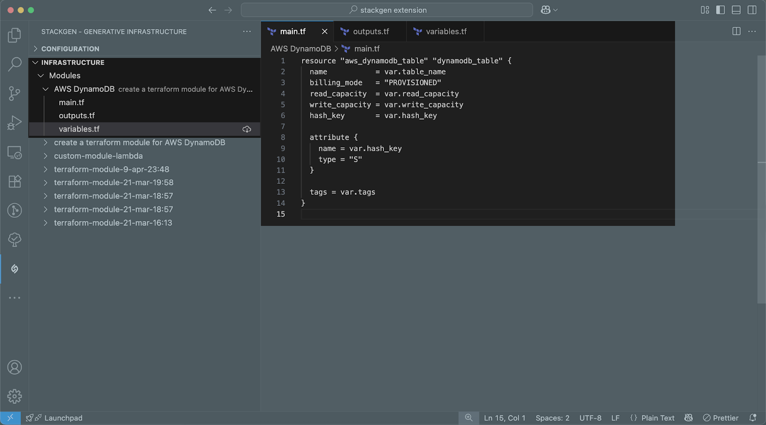Screen dimensions: 766x425
Task: Open the Manage gear icon
Action: click(14, 396)
